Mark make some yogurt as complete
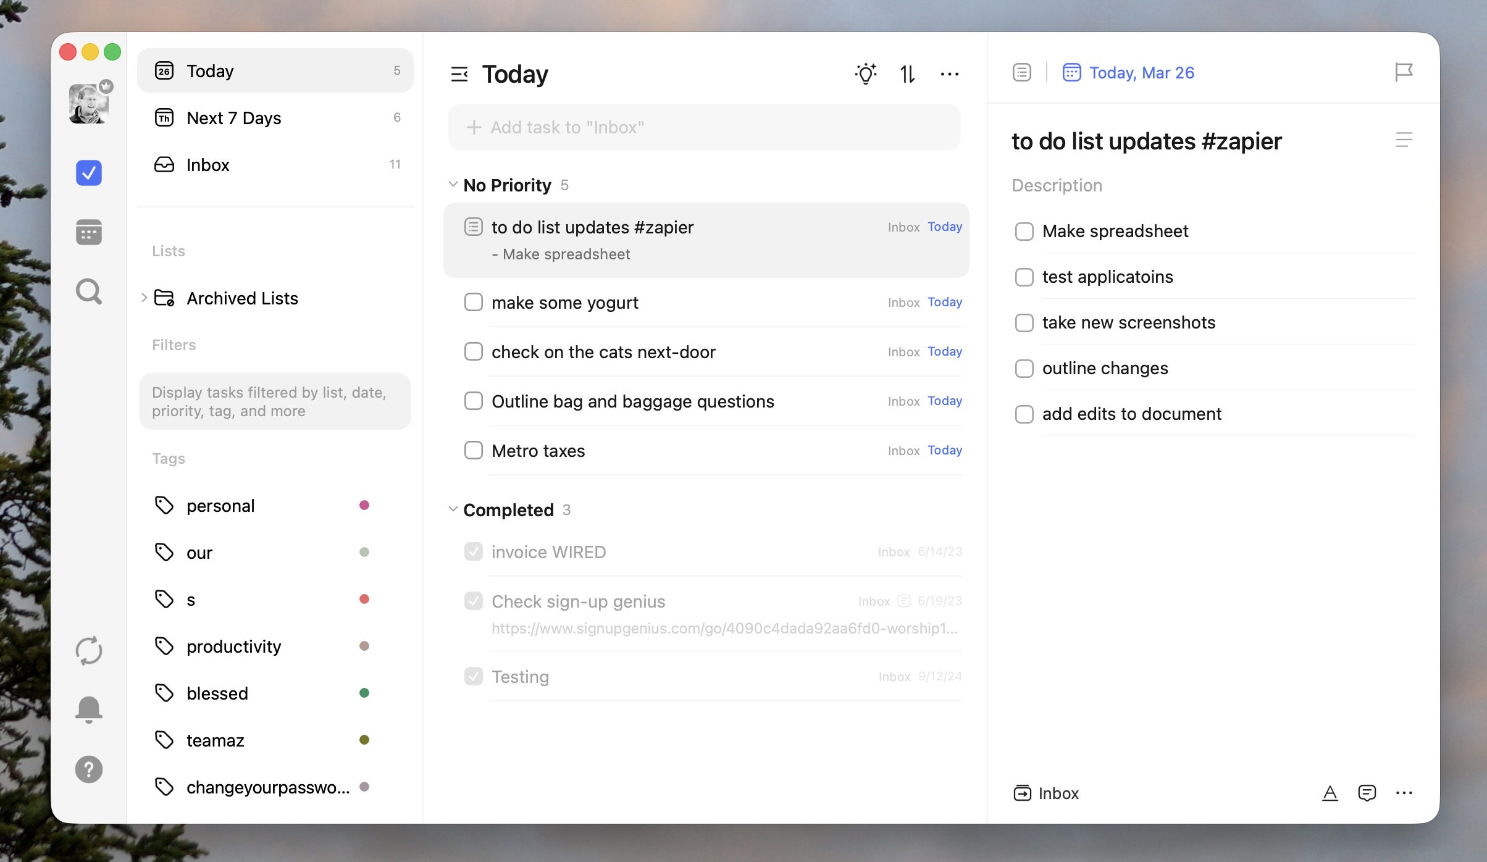Viewport: 1487px width, 862px height. [473, 302]
